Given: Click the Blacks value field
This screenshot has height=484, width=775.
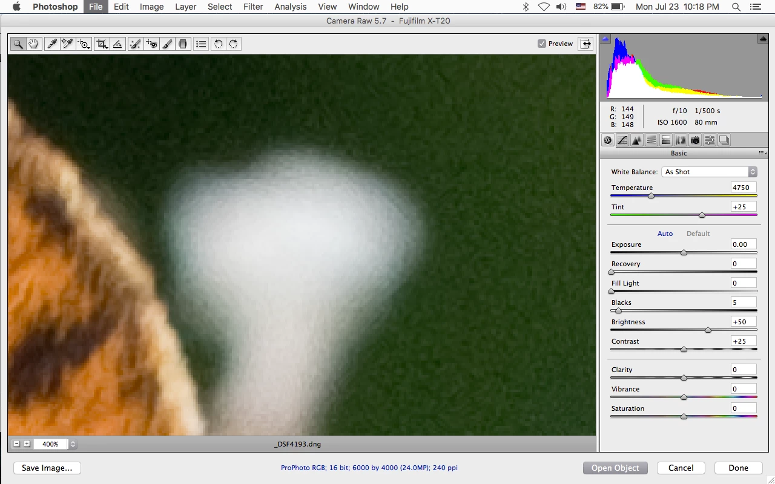Looking at the screenshot, I should [x=744, y=302].
